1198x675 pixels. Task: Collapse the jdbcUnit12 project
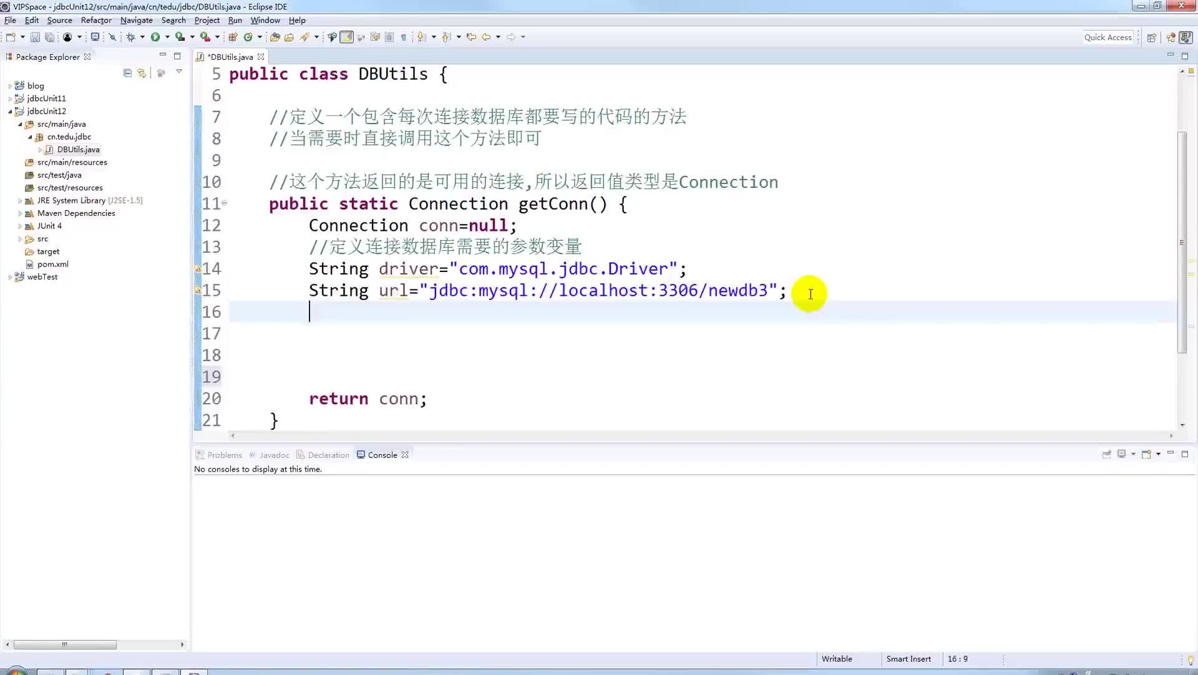coord(10,112)
